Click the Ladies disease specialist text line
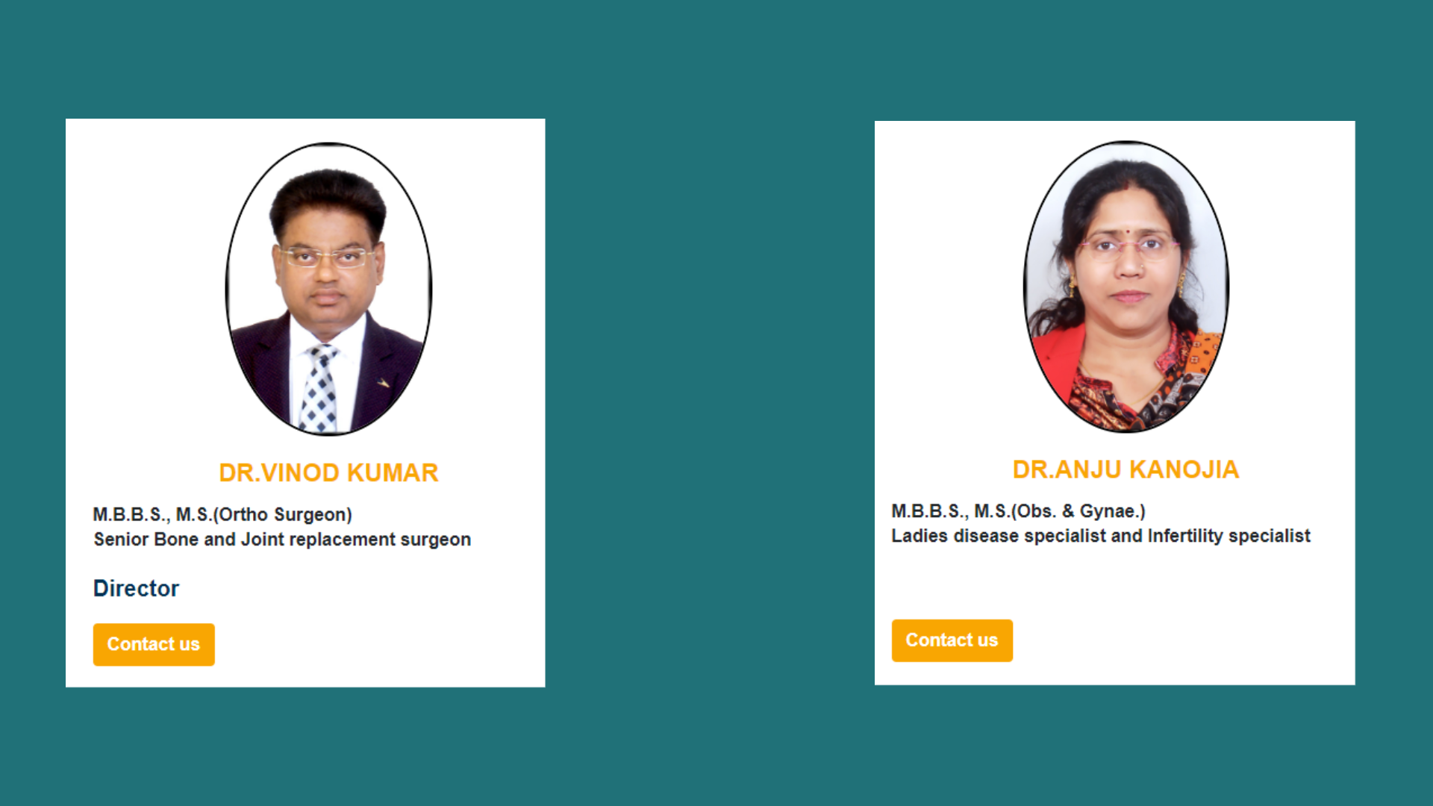Screen dimensions: 1433x806 pos(1101,536)
